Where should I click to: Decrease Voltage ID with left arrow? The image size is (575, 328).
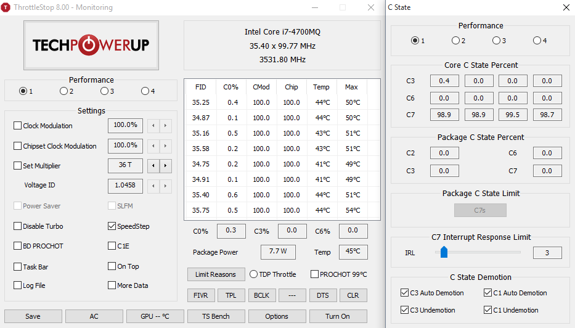point(153,186)
